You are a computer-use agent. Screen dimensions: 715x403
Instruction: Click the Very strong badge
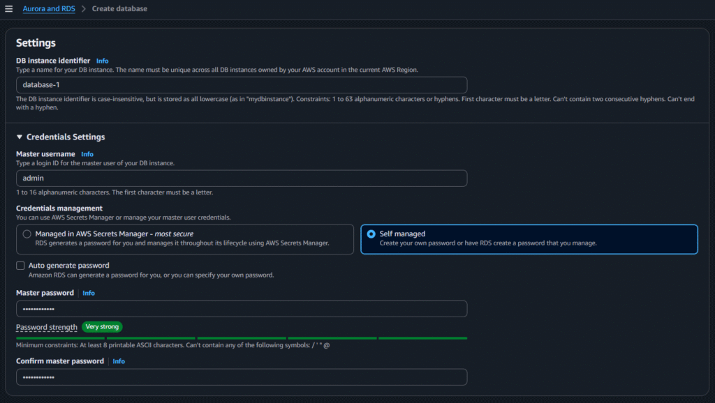[x=102, y=326]
